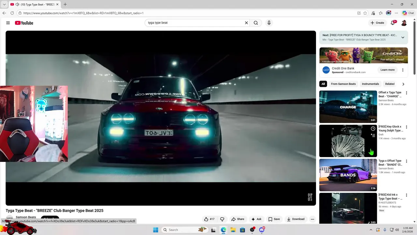Select the All filter chip
The height and width of the screenshot is (235, 417).
tap(323, 84)
